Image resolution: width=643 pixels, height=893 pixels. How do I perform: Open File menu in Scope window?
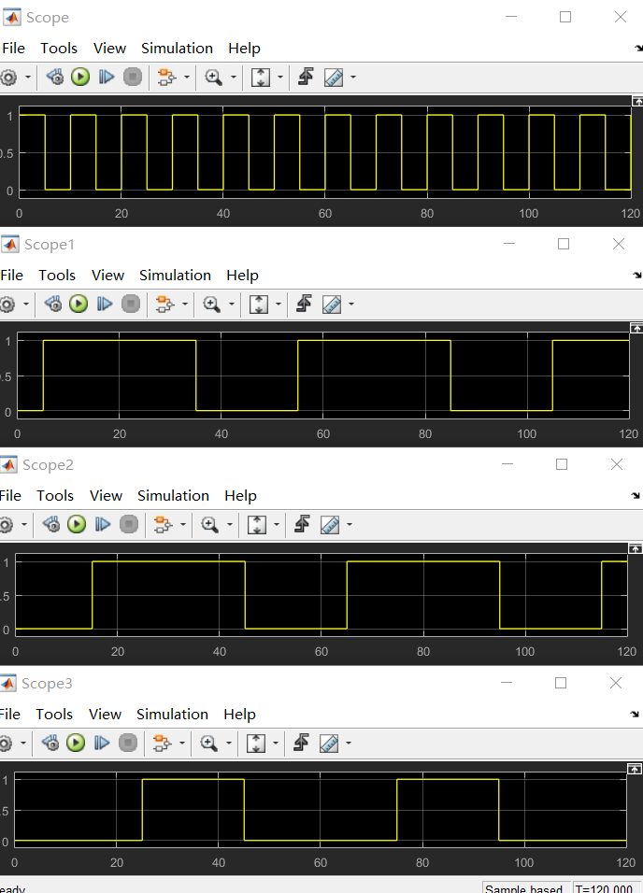pyautogui.click(x=13, y=49)
